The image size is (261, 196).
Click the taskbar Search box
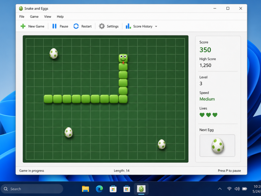pos(32,189)
